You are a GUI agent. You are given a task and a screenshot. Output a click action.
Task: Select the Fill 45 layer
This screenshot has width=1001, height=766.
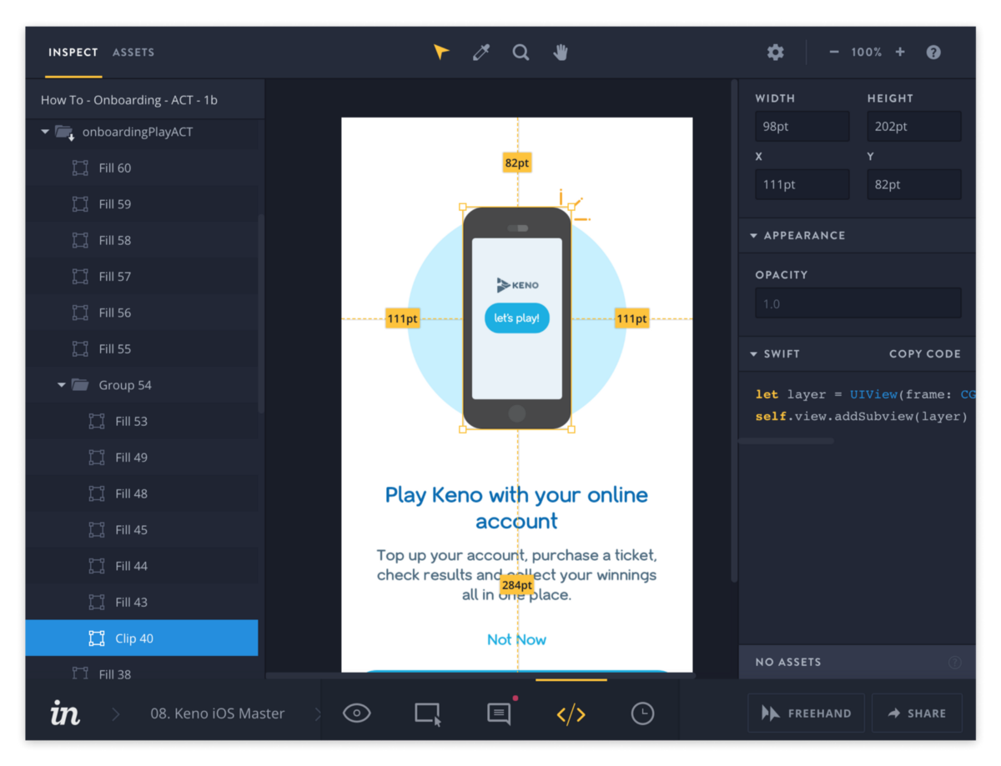point(142,530)
